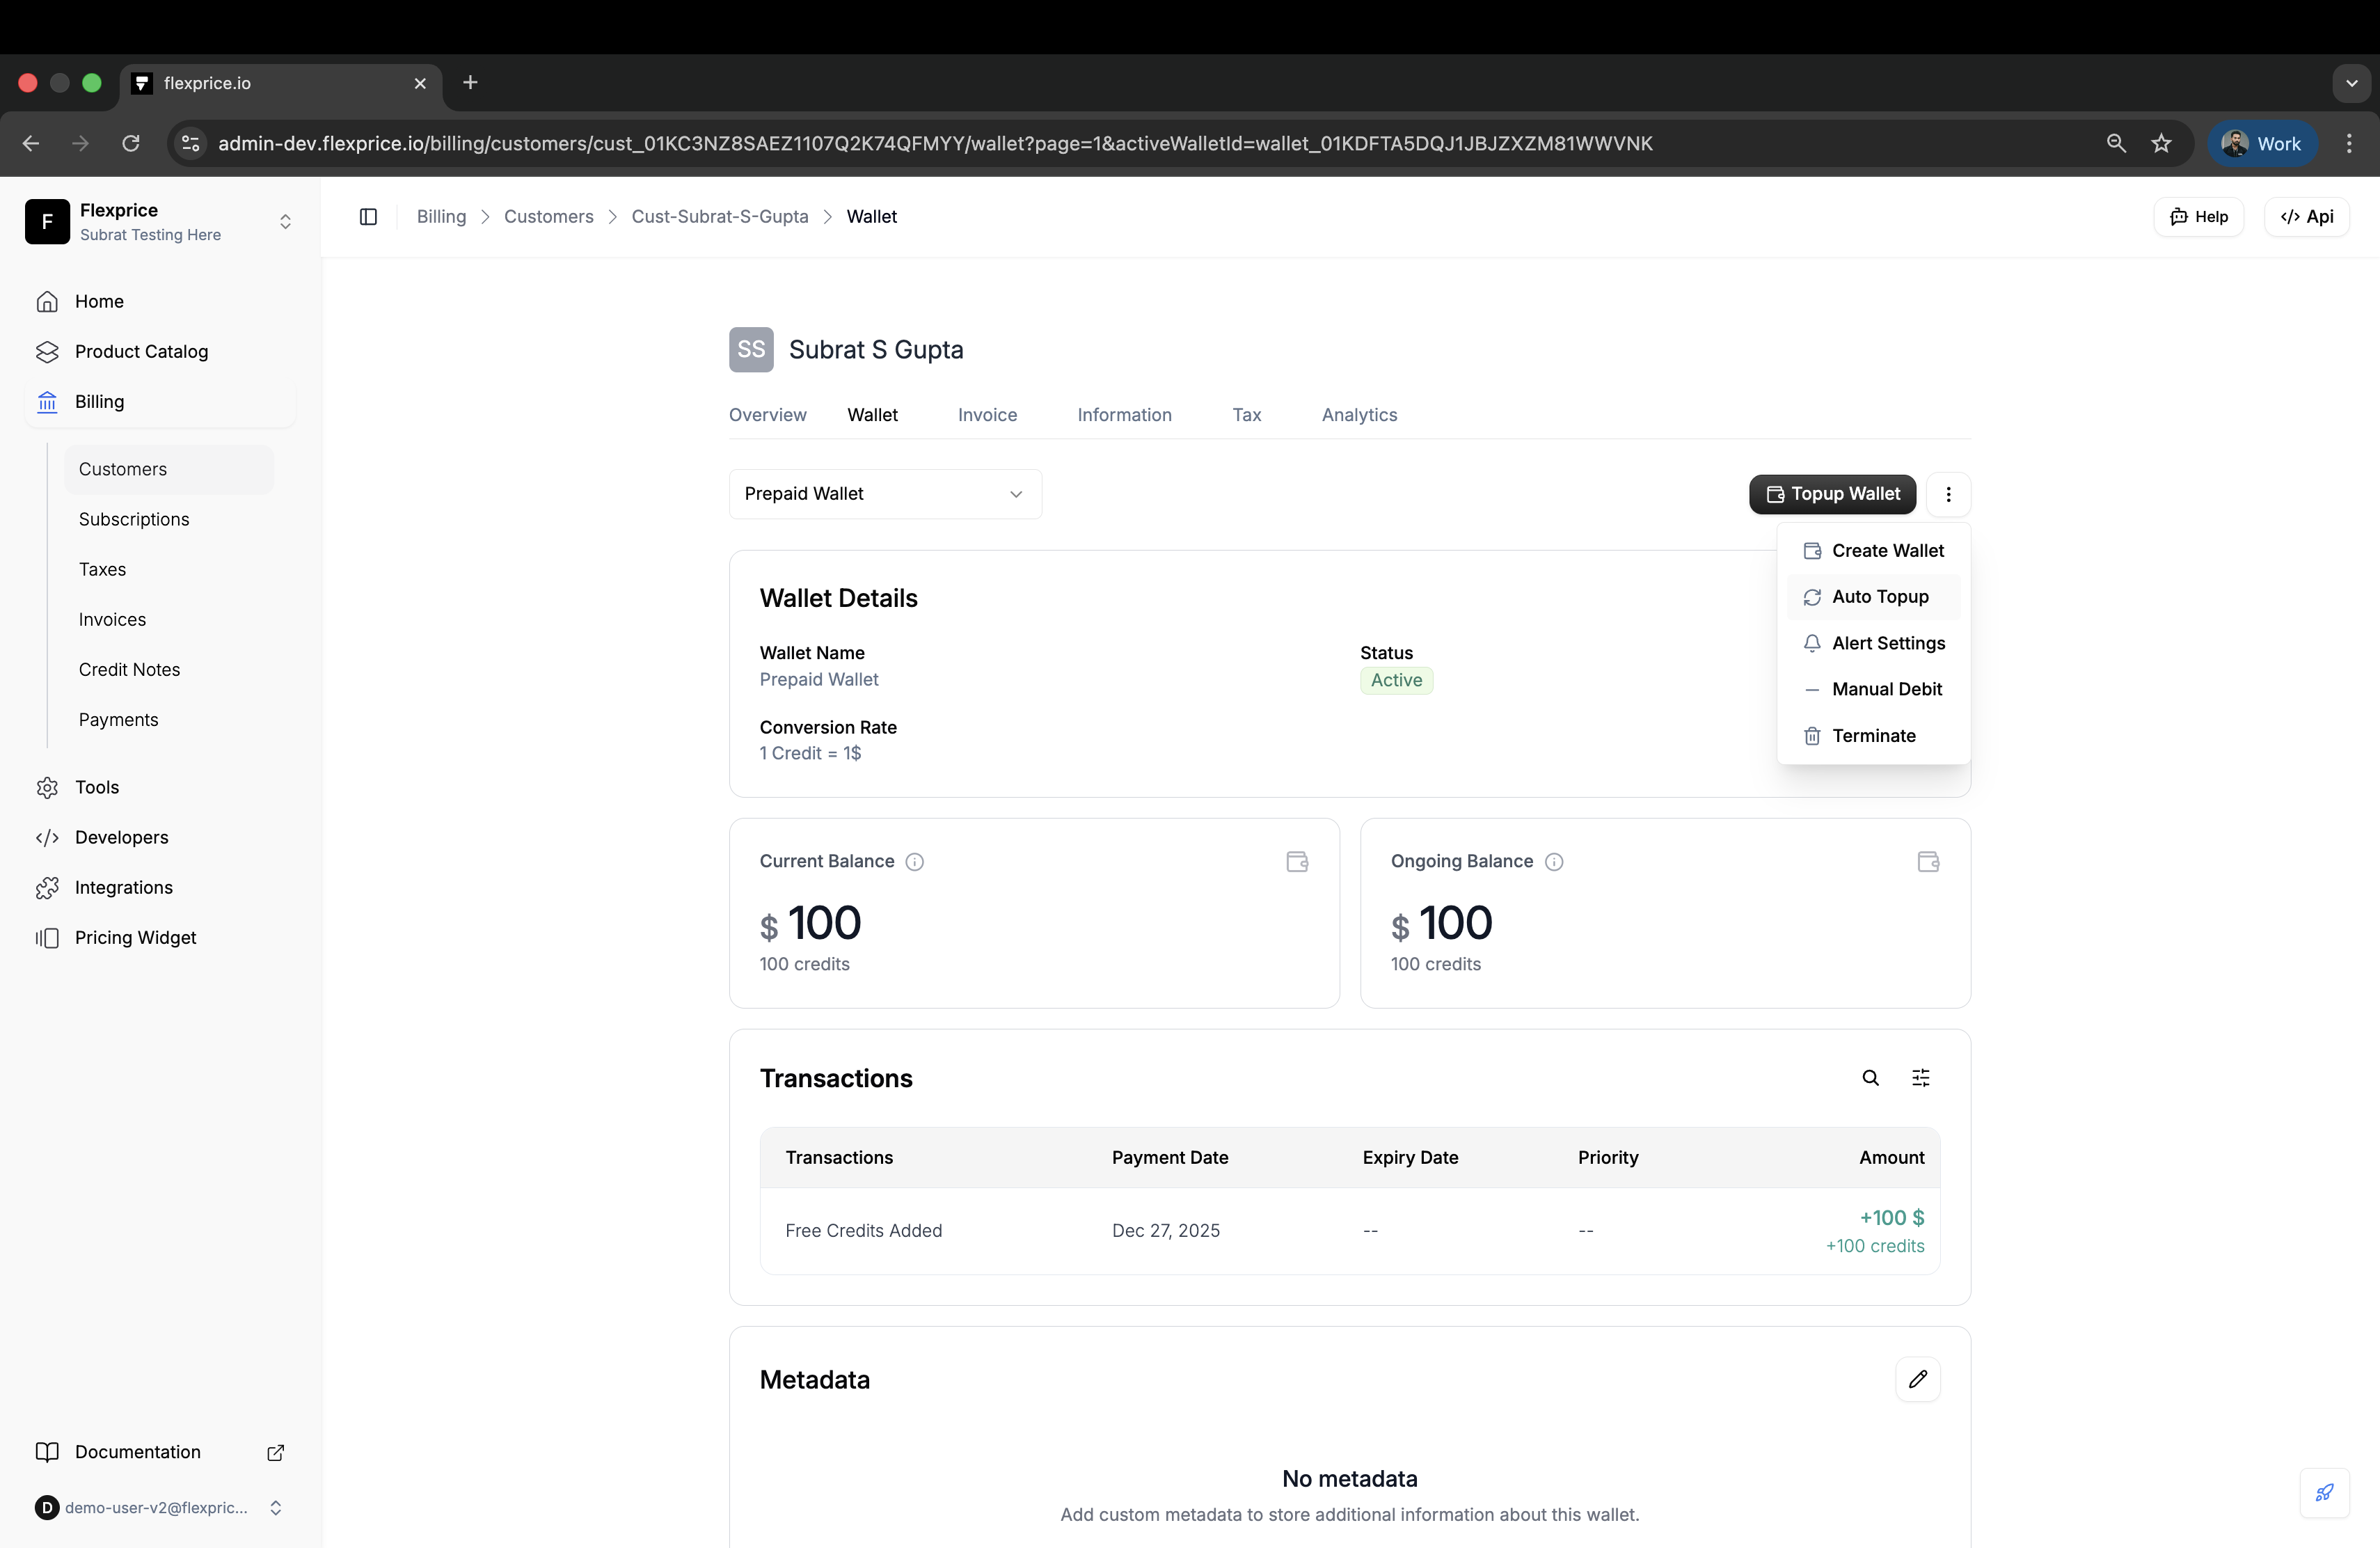The image size is (2380, 1548).
Task: Select Auto Topup from the wallet menu
Action: 1880,596
